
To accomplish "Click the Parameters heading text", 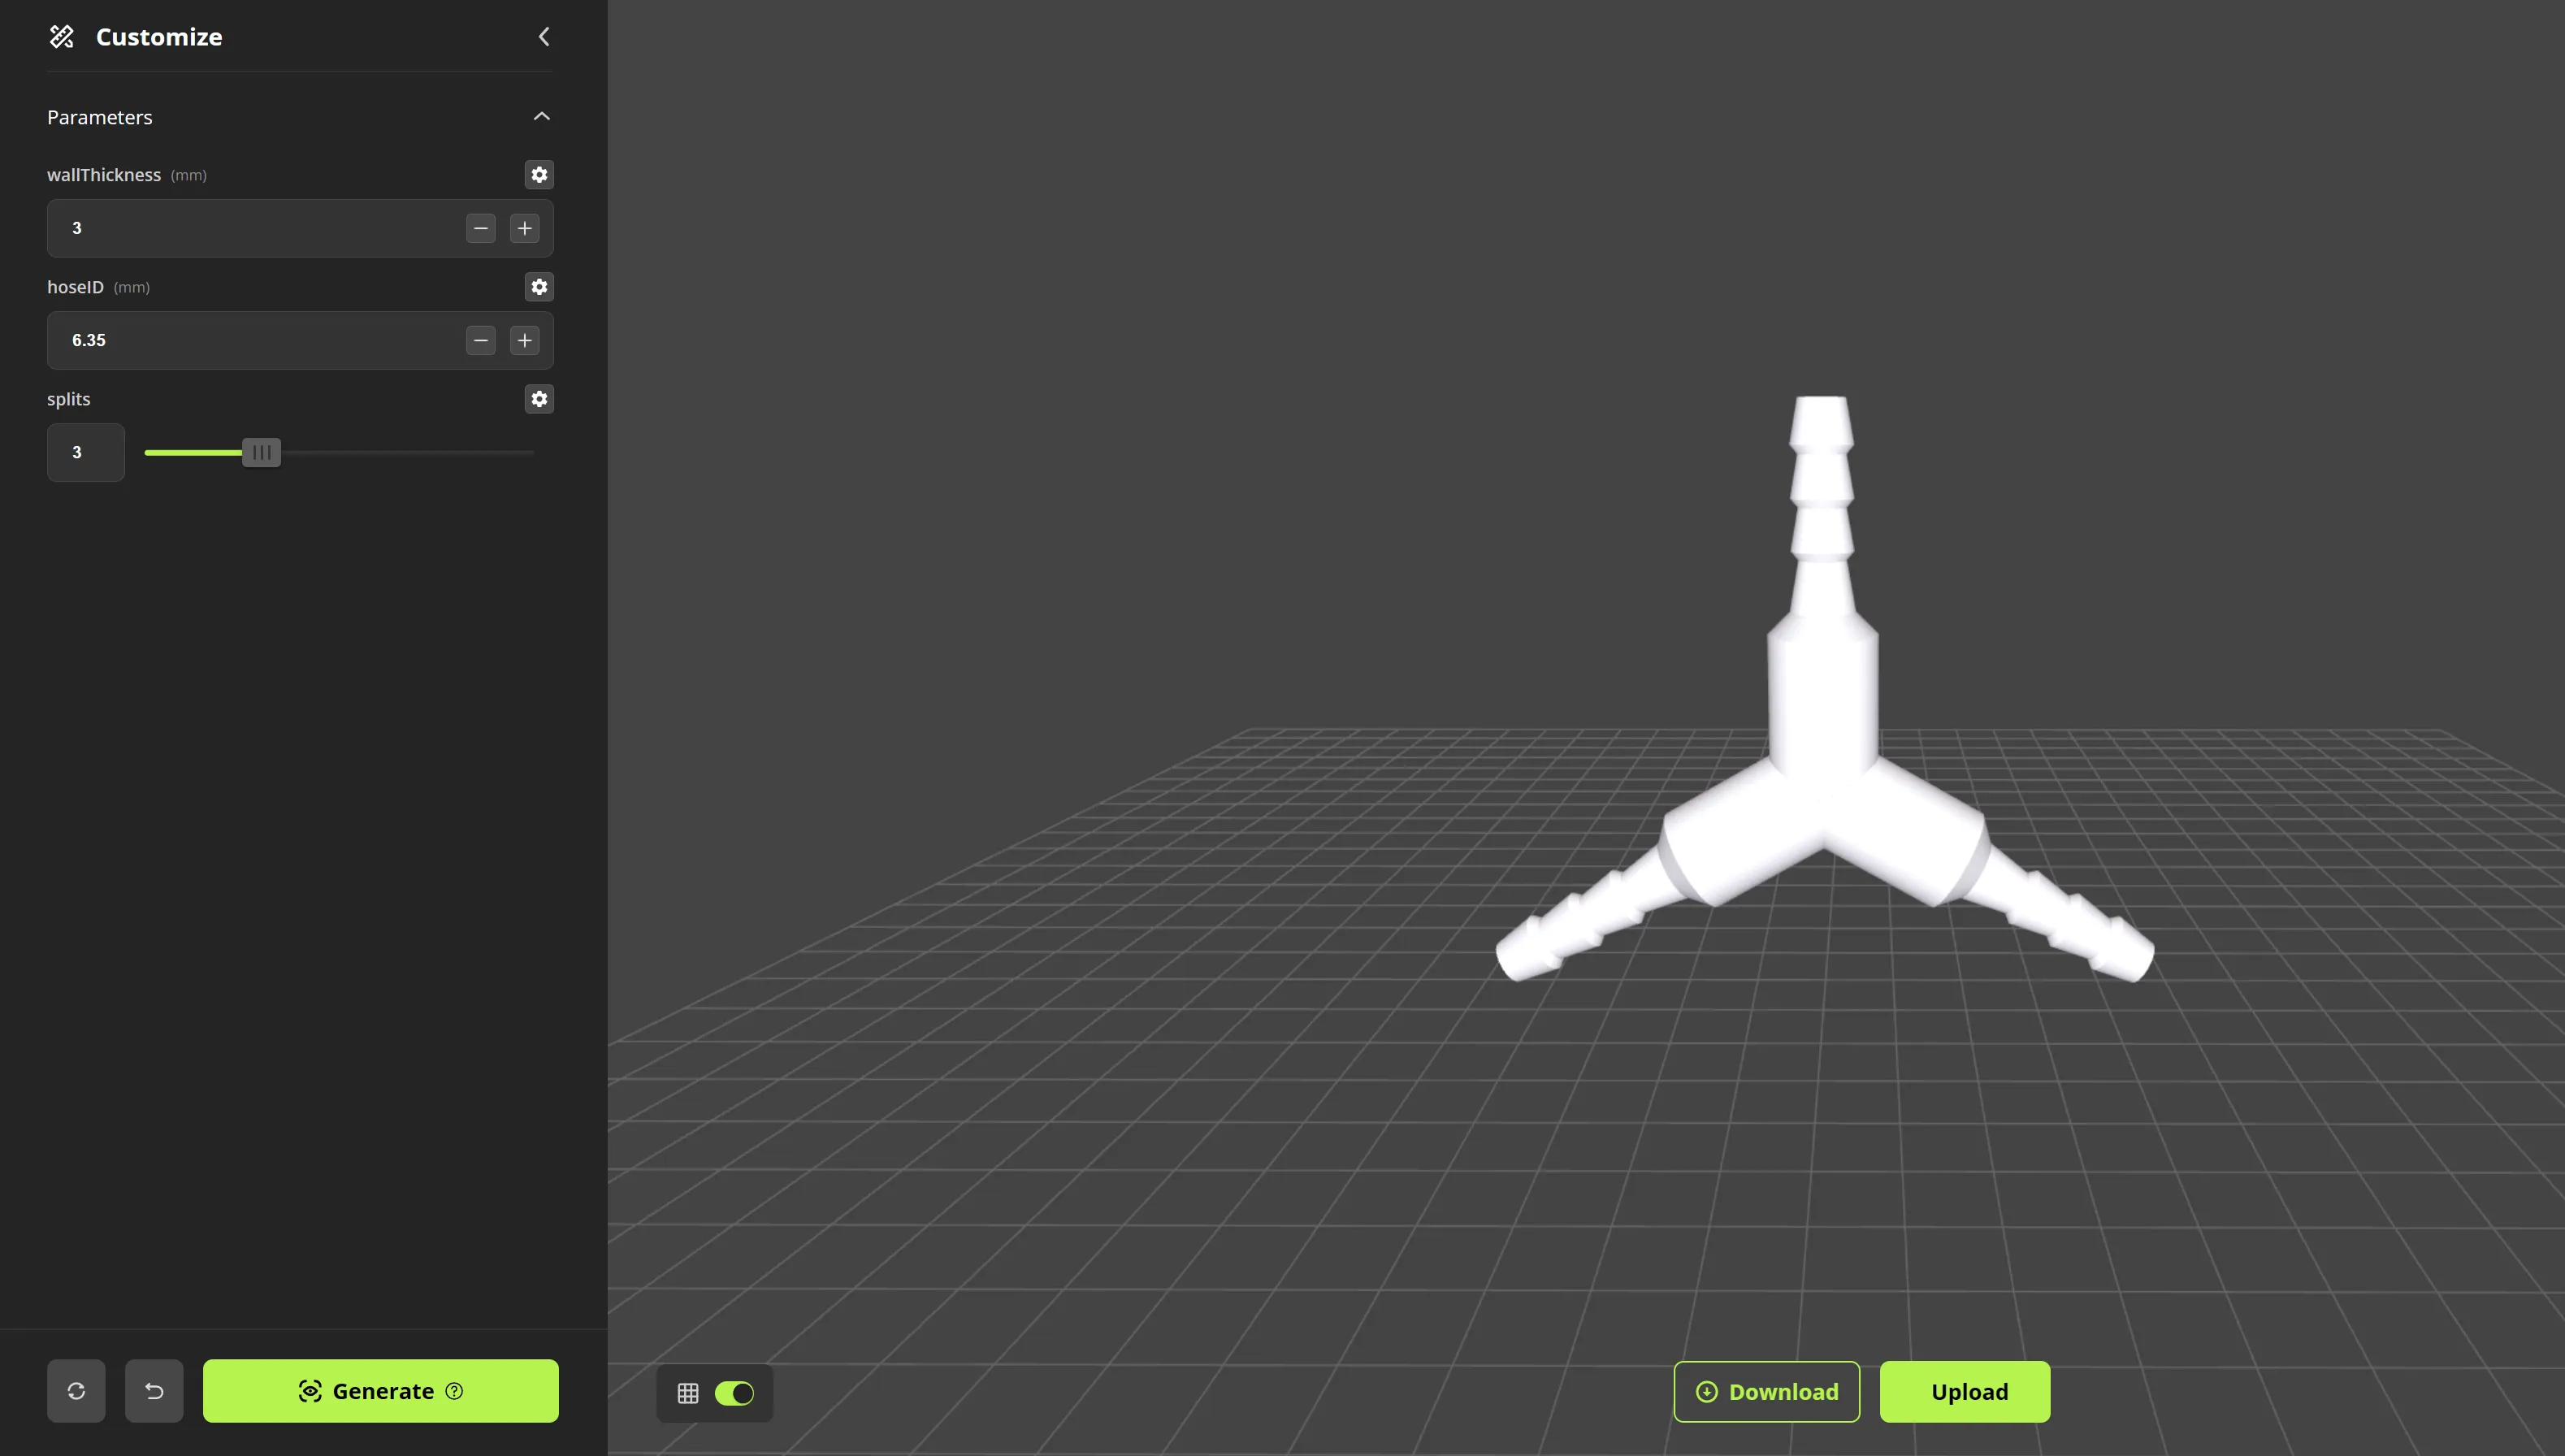I will [100, 117].
